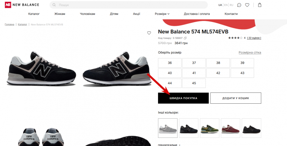Open Контакти page
The image size is (287, 146).
point(231,14)
